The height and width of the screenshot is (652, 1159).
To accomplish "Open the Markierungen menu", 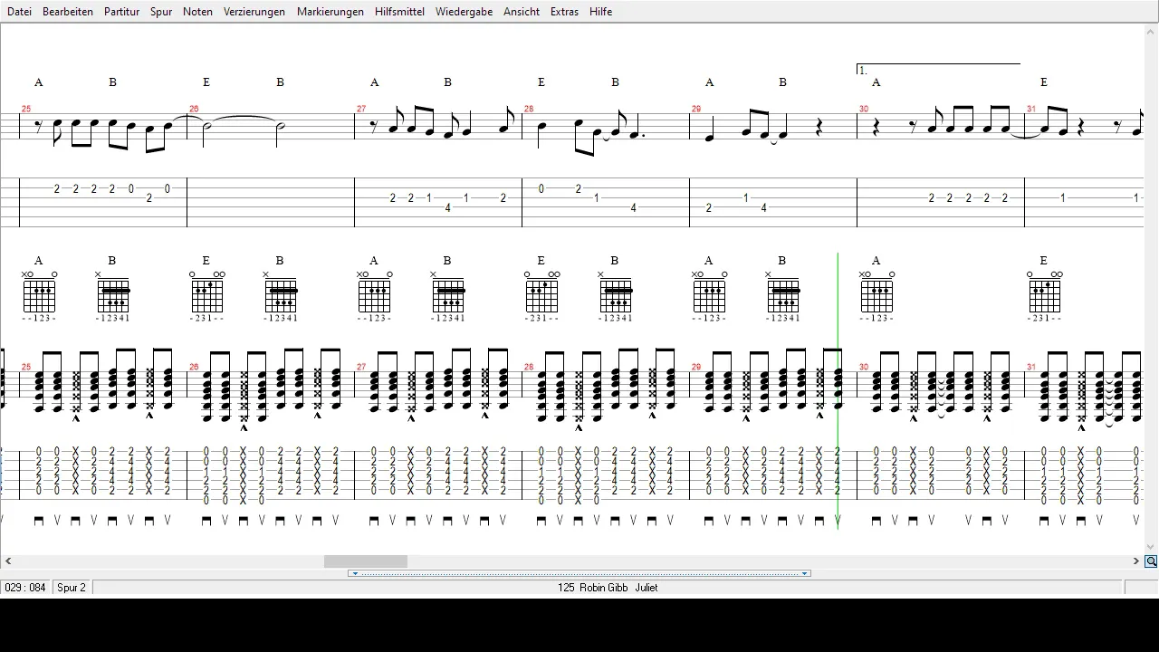I will click(x=330, y=12).
